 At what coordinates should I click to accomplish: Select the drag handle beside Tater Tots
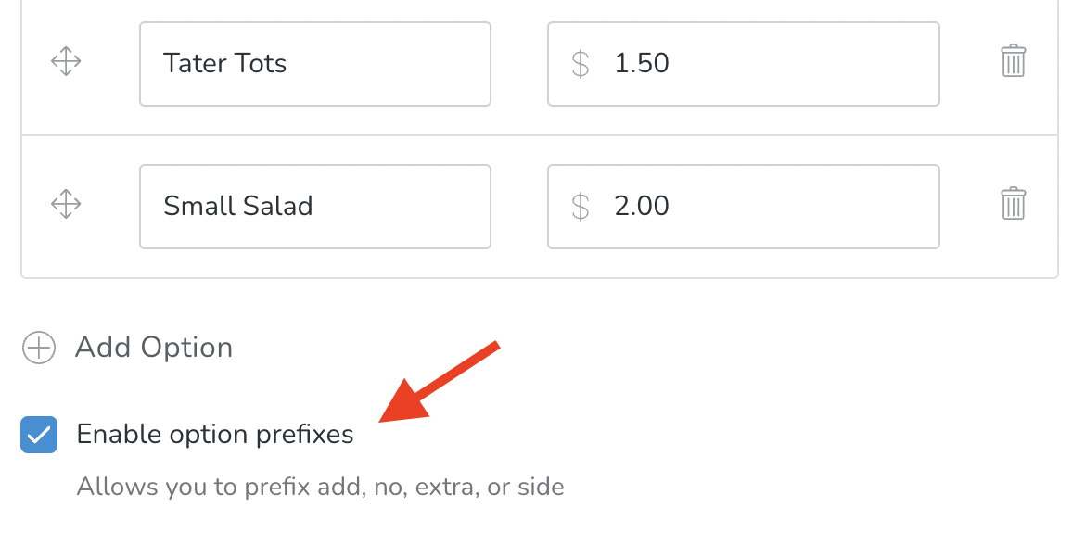65,62
